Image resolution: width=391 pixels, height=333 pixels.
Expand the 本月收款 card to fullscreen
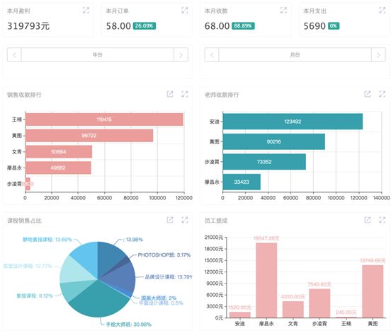(x=283, y=11)
